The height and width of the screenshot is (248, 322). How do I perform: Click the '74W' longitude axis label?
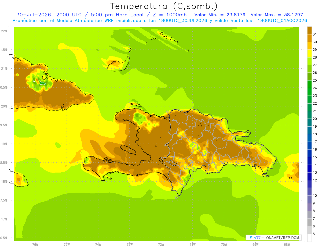(98, 245)
